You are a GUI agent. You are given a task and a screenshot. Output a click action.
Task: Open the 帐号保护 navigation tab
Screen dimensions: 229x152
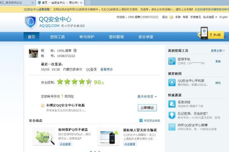[x=87, y=37]
